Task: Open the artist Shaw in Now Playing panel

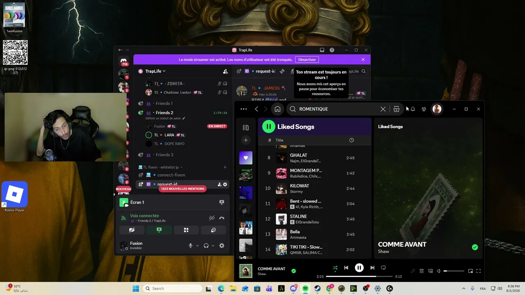Action: [383, 252]
